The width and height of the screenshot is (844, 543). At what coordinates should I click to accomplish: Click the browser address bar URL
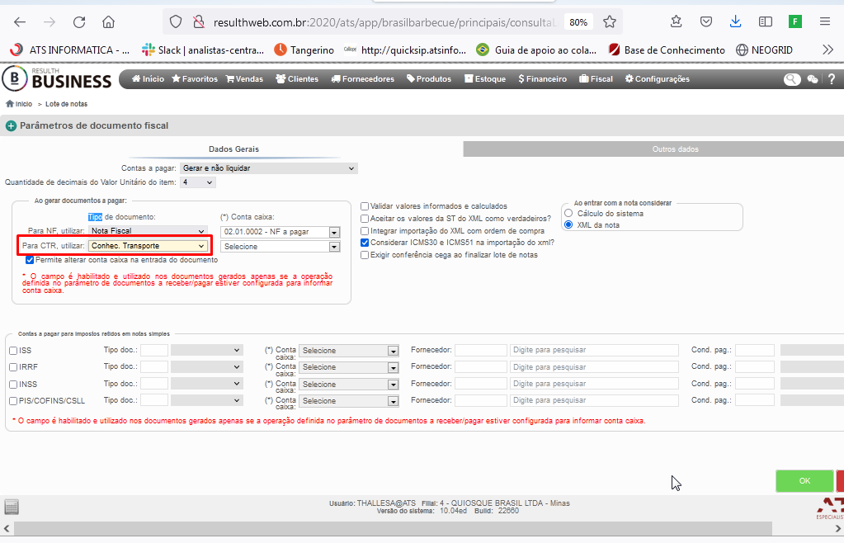384,22
